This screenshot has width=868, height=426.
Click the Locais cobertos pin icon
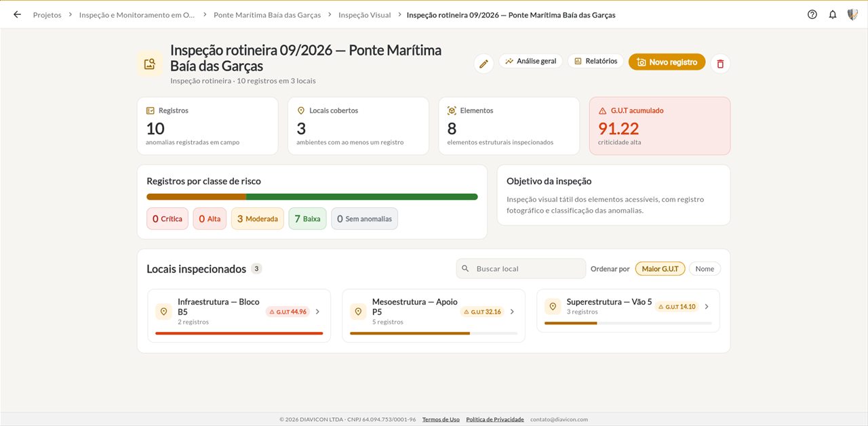click(301, 110)
